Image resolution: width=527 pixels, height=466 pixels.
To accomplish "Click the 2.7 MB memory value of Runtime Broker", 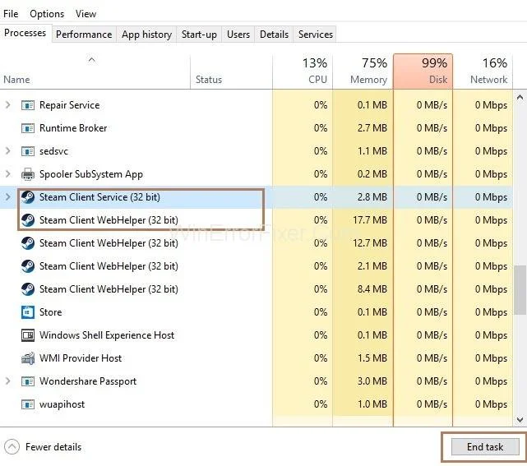I will tap(372, 128).
